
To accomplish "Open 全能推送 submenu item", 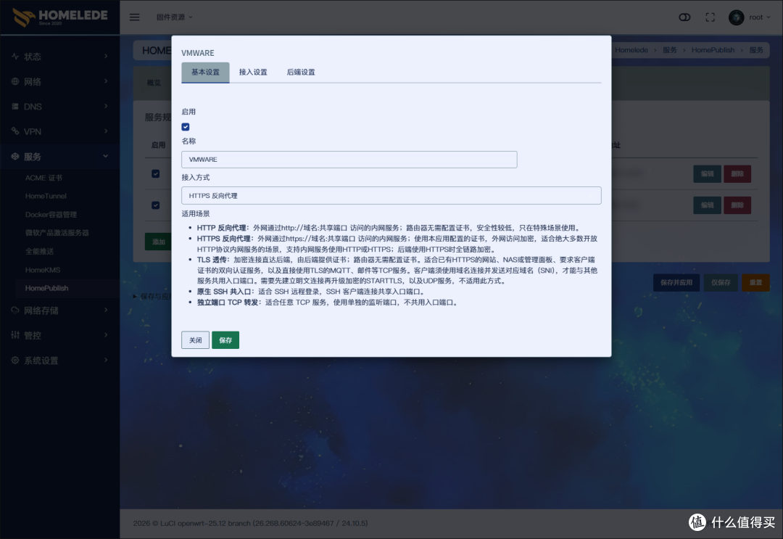I will [x=39, y=251].
